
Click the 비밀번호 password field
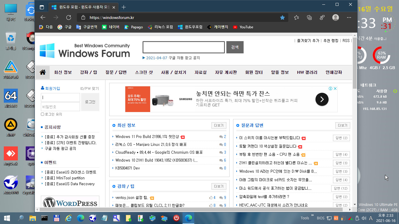pyautogui.click(x=60, y=107)
